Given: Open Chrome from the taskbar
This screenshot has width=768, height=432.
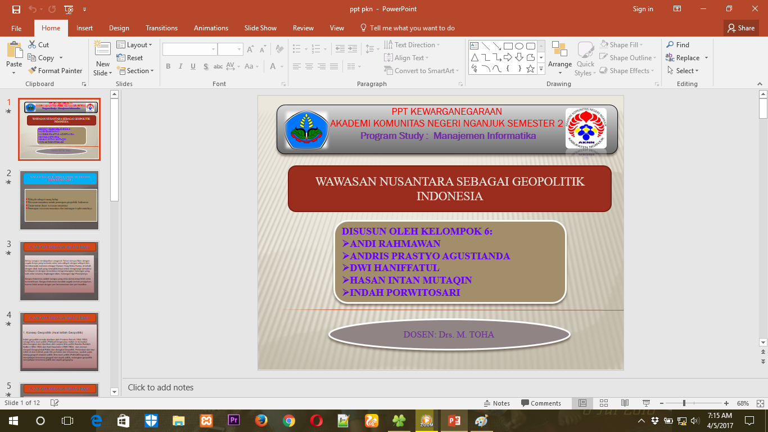Looking at the screenshot, I should 288,420.
